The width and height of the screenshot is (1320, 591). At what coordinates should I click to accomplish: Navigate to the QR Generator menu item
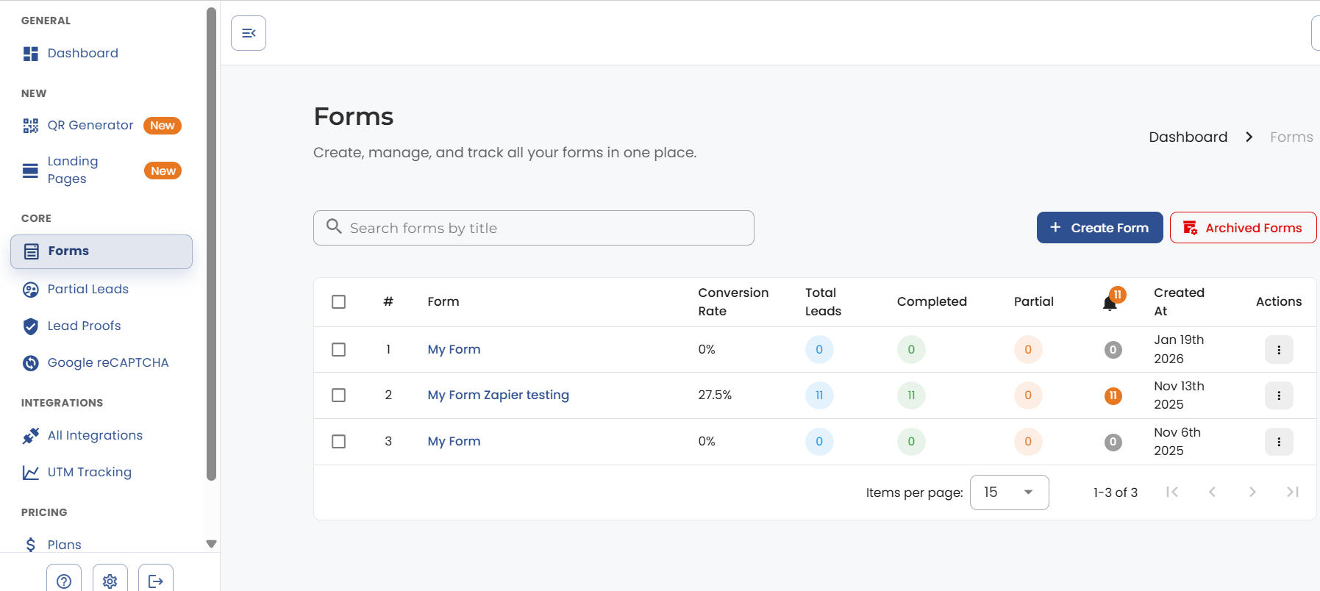coord(90,126)
